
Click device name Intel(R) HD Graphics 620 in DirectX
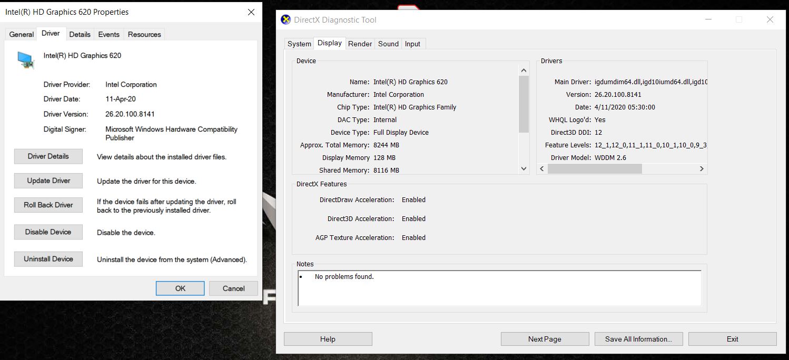(410, 82)
